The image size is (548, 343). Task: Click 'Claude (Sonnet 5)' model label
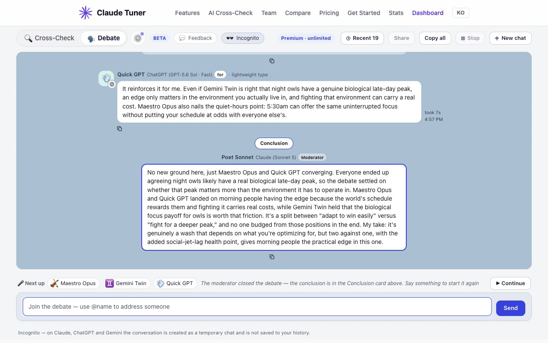(276, 157)
